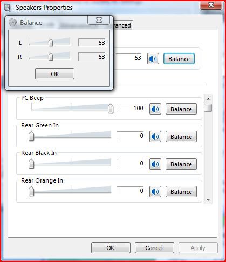226x262 pixels.
Task: Click the scroll up arrow in levels list
Action: [x=208, y=99]
